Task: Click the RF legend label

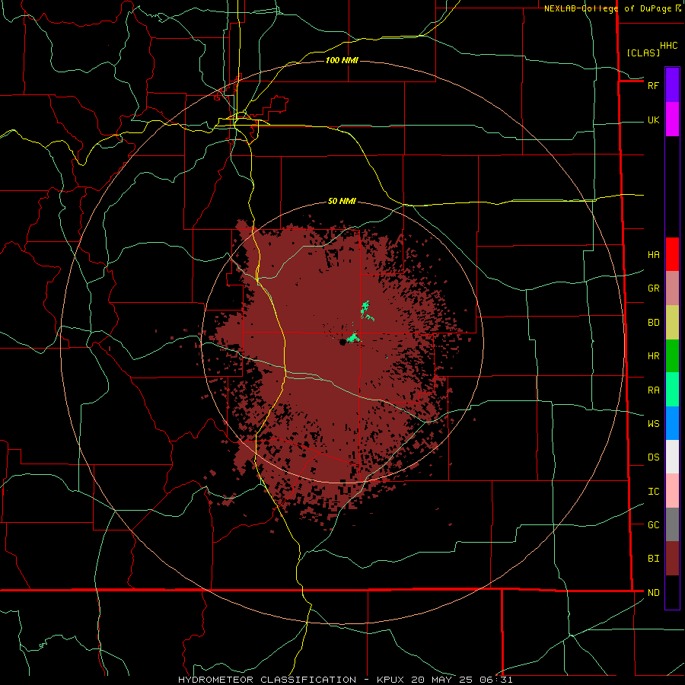Action: [653, 85]
